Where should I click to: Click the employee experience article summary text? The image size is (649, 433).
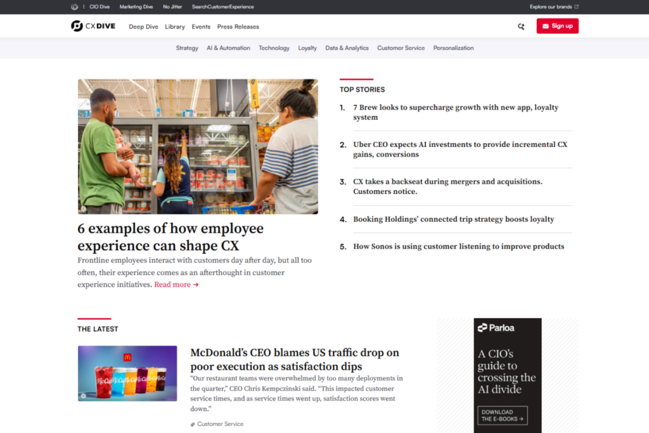click(x=195, y=273)
